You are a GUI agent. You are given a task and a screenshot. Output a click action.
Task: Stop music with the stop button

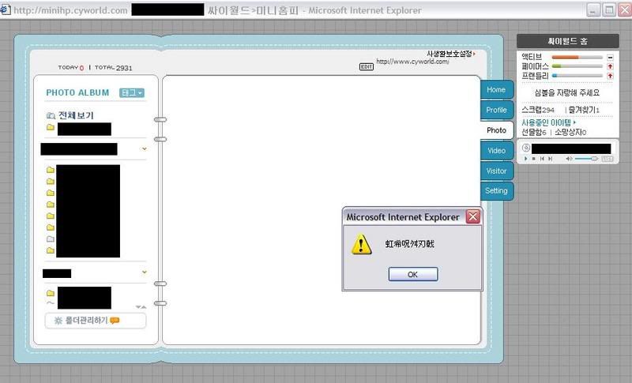[x=534, y=159]
